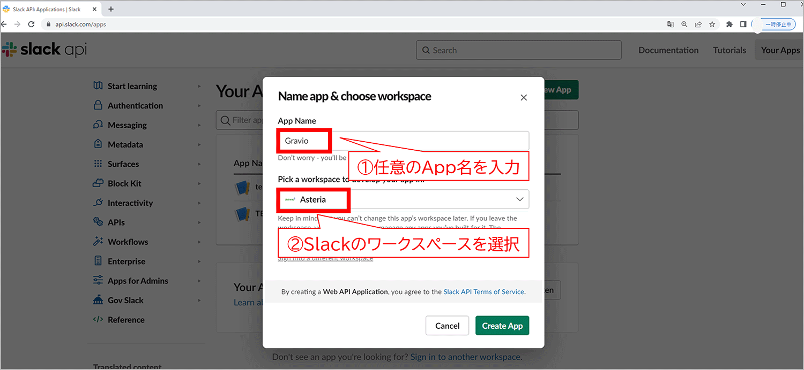Open APIs sidebar section
The width and height of the screenshot is (804, 370).
point(116,222)
